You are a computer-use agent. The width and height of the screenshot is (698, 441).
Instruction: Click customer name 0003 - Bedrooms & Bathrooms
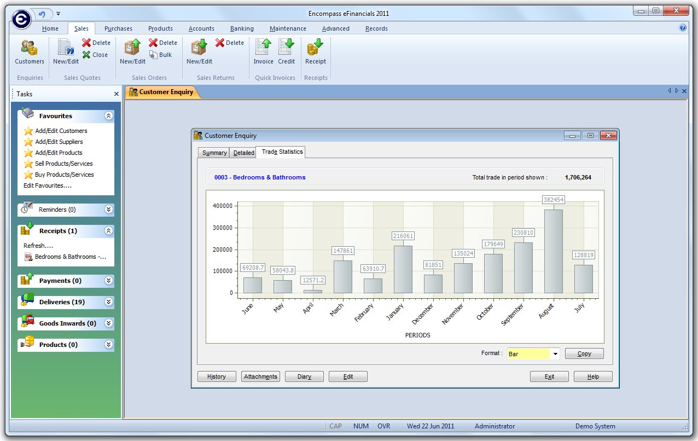click(260, 177)
